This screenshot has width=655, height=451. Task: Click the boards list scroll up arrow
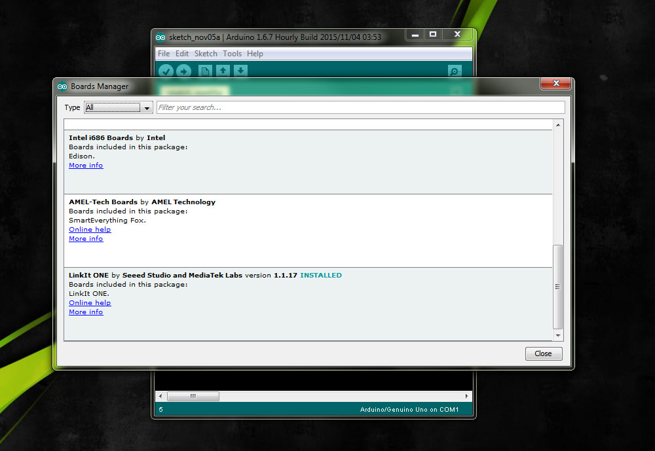tap(557, 125)
